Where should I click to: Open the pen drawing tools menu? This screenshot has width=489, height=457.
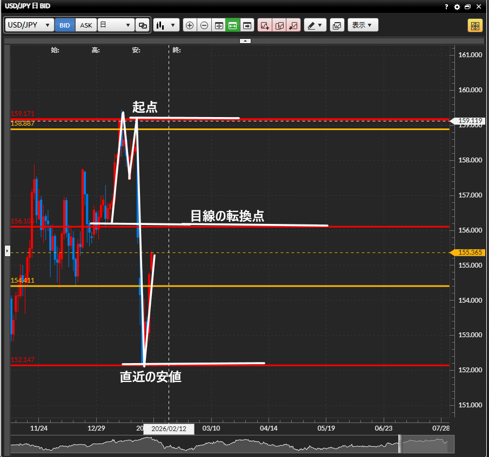click(x=315, y=25)
